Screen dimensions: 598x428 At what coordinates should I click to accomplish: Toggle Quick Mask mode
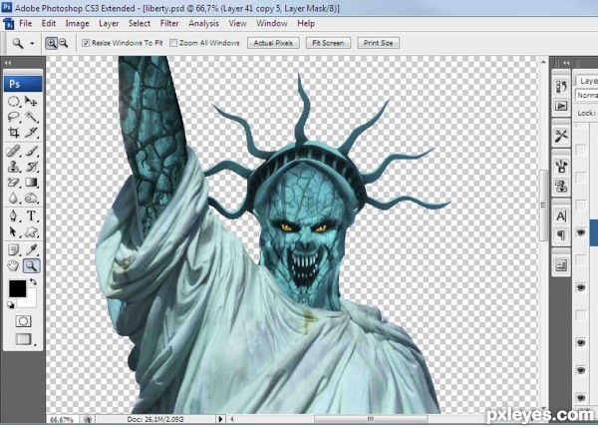(x=23, y=321)
